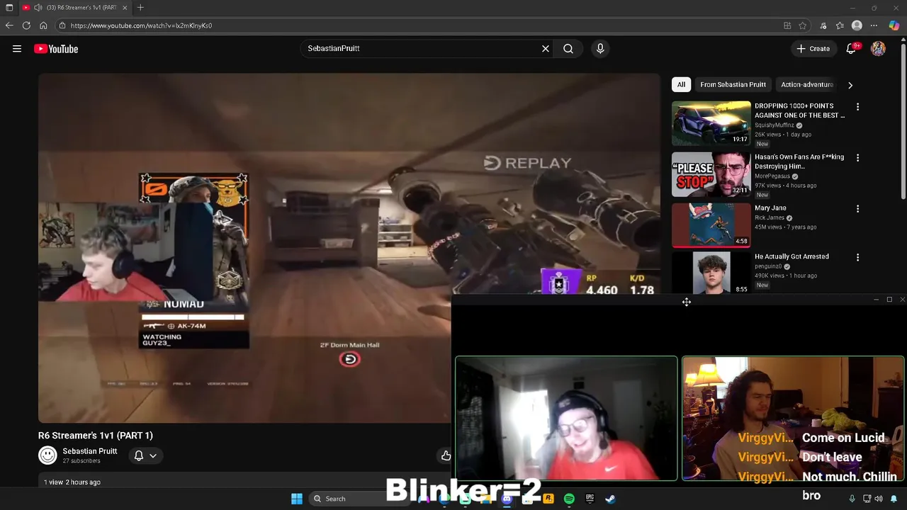The image size is (907, 510).
Task: Open YouTube notifications bell
Action: point(851,49)
